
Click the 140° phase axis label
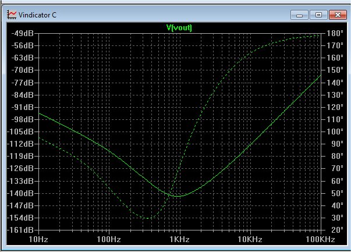point(335,83)
